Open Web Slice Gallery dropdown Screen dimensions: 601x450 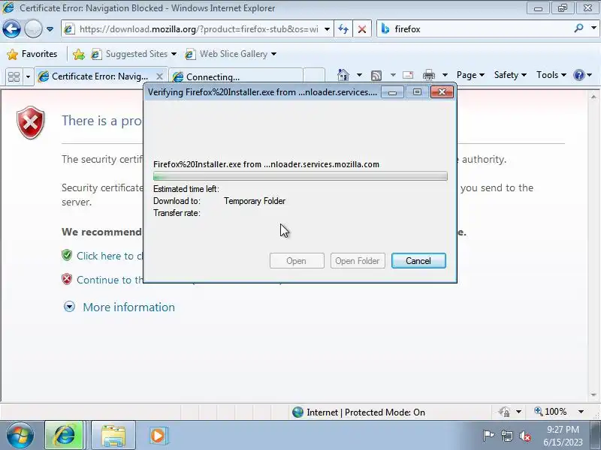point(231,54)
